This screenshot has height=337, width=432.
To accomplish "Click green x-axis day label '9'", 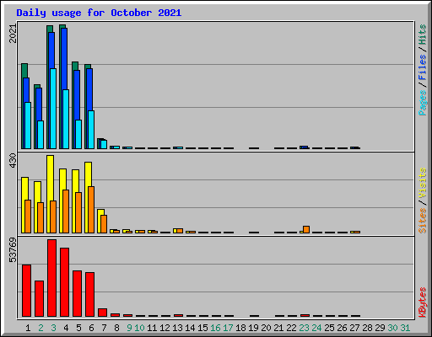I will (129, 328).
